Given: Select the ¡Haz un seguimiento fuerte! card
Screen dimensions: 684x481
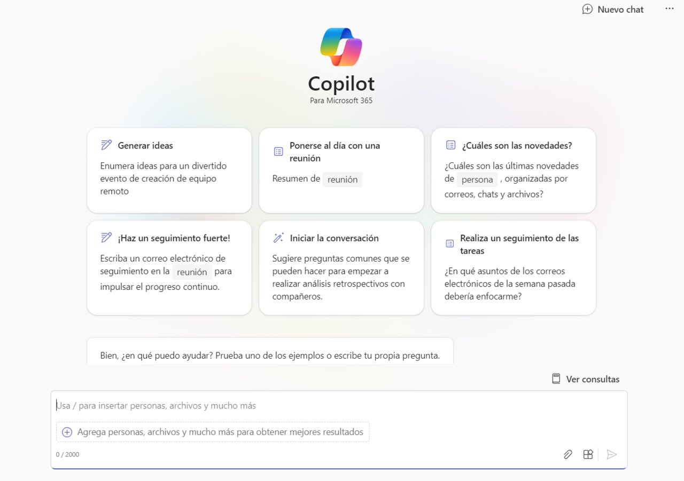Looking at the screenshot, I should pos(169,267).
